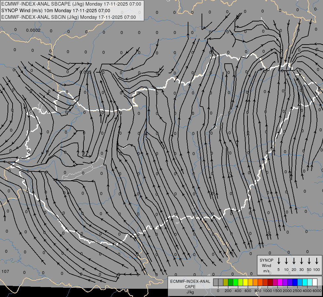Choose the orange swatch left of 800
Image resolution: width=323 pixels, height=297 pixels.
(255, 282)
